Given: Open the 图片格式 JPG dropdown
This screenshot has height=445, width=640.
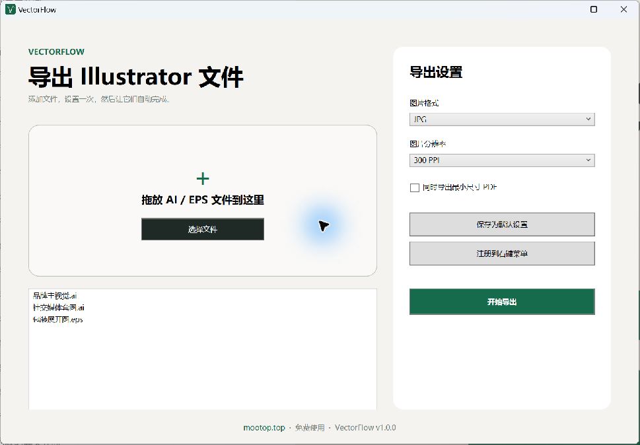Looking at the screenshot, I should [502, 119].
